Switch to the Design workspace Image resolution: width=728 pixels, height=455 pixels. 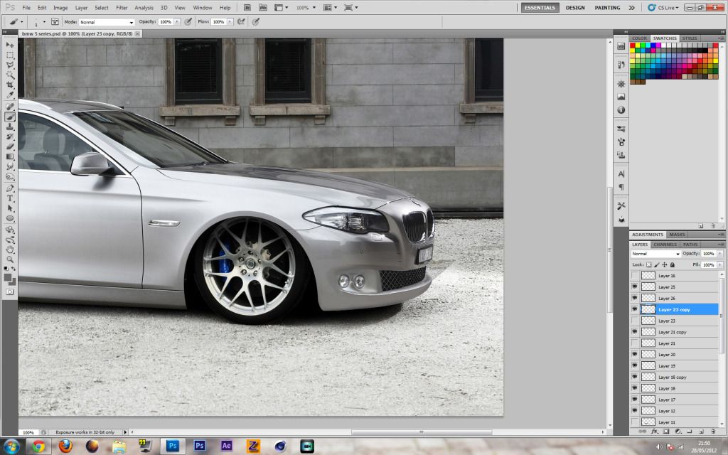tap(575, 8)
